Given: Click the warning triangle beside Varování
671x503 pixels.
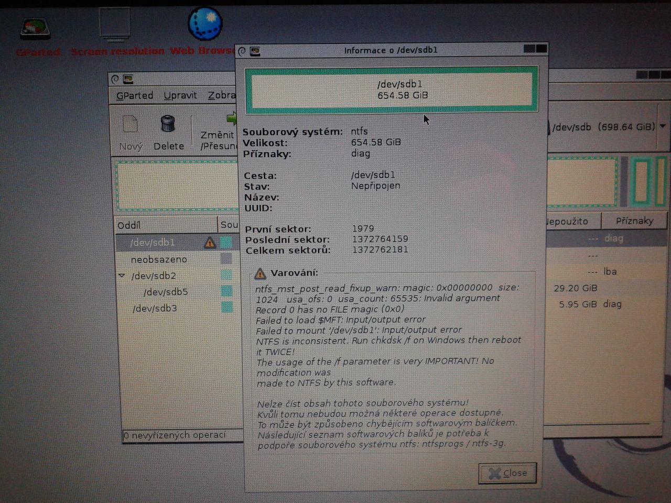Looking at the screenshot, I should click(x=260, y=274).
